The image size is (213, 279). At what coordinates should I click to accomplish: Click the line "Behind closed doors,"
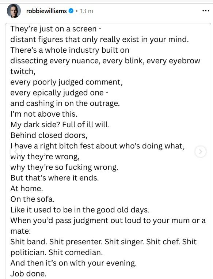tap(49, 135)
